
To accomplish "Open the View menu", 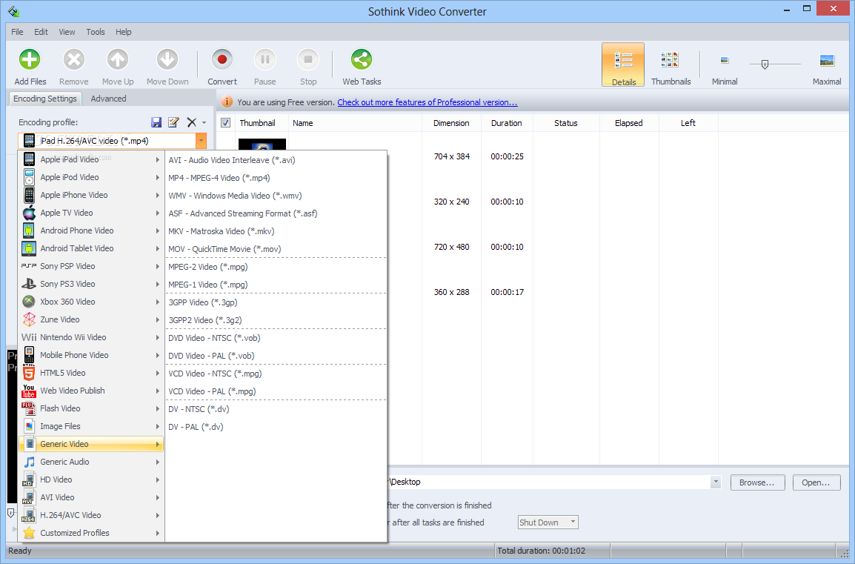I will (67, 32).
